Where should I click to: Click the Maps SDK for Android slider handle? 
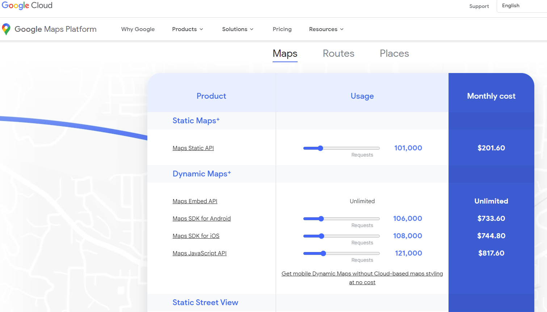pos(321,219)
